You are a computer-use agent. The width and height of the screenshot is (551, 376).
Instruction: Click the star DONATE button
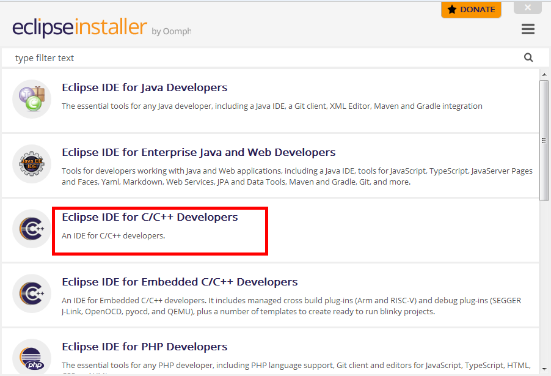click(471, 10)
